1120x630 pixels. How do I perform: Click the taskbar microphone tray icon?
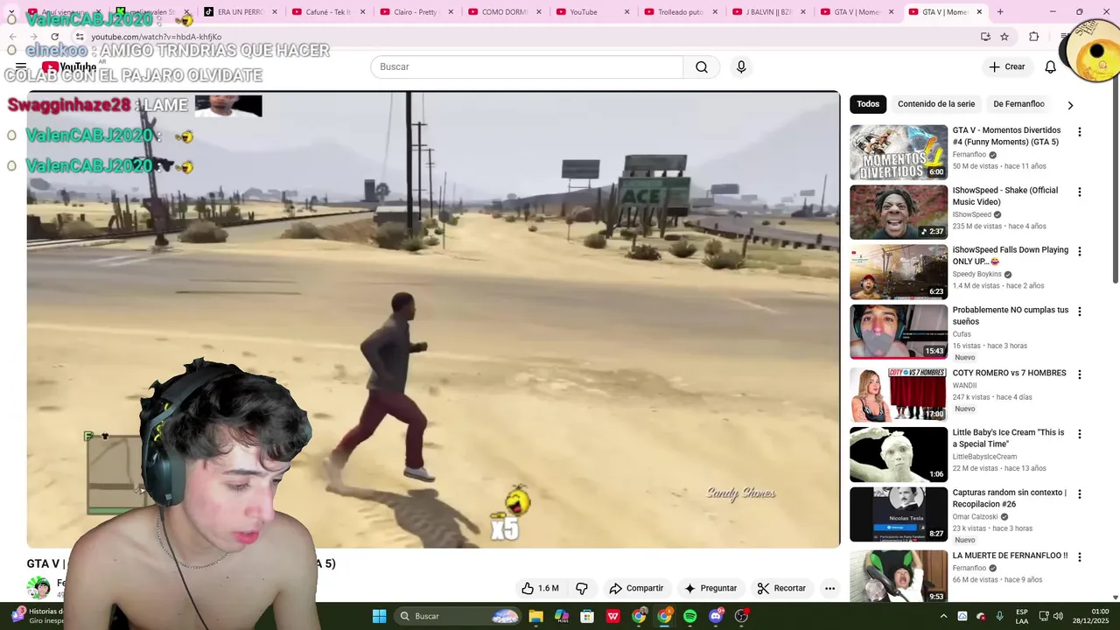click(x=999, y=616)
